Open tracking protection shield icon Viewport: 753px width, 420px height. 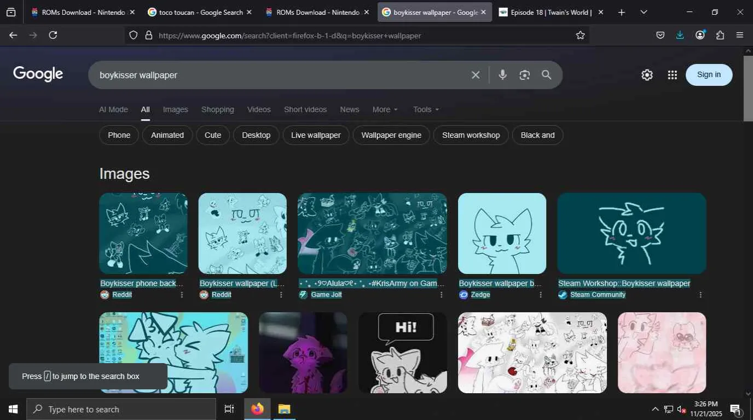pos(134,35)
